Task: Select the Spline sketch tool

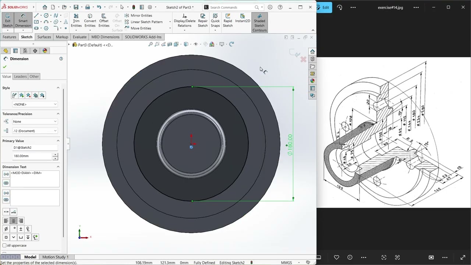Action: (56, 15)
